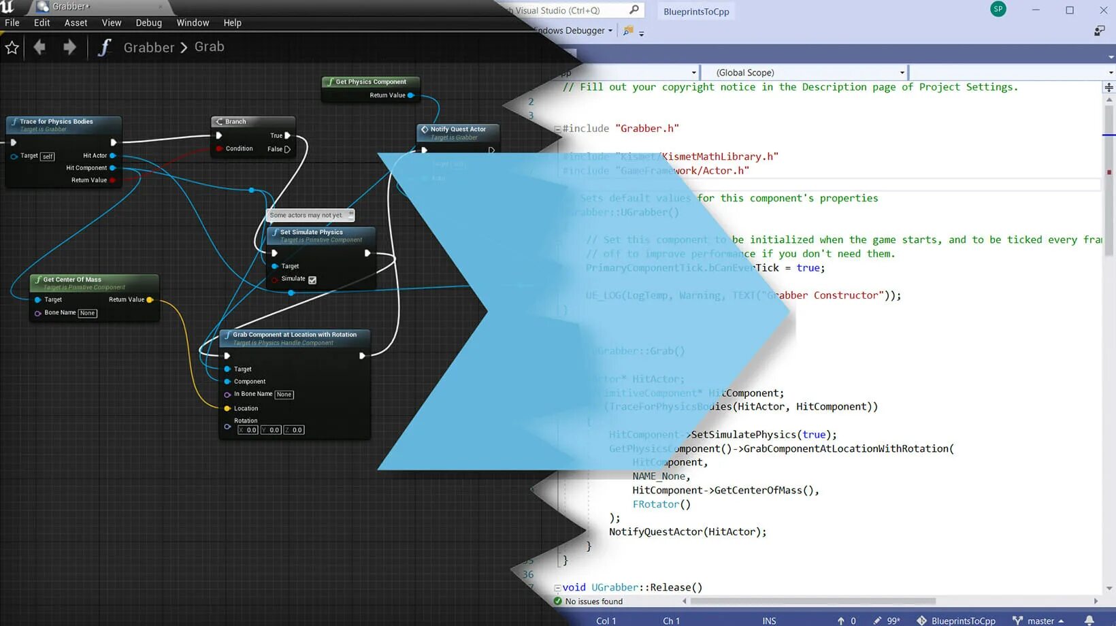
Task: Click horizontal scrollbar right arrow in code editor
Action: pyautogui.click(x=1096, y=602)
